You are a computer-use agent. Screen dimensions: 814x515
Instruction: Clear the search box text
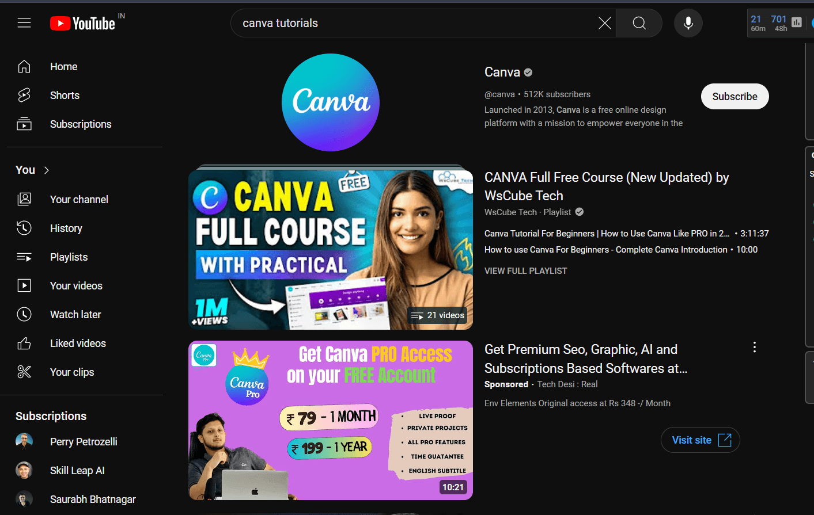[604, 23]
